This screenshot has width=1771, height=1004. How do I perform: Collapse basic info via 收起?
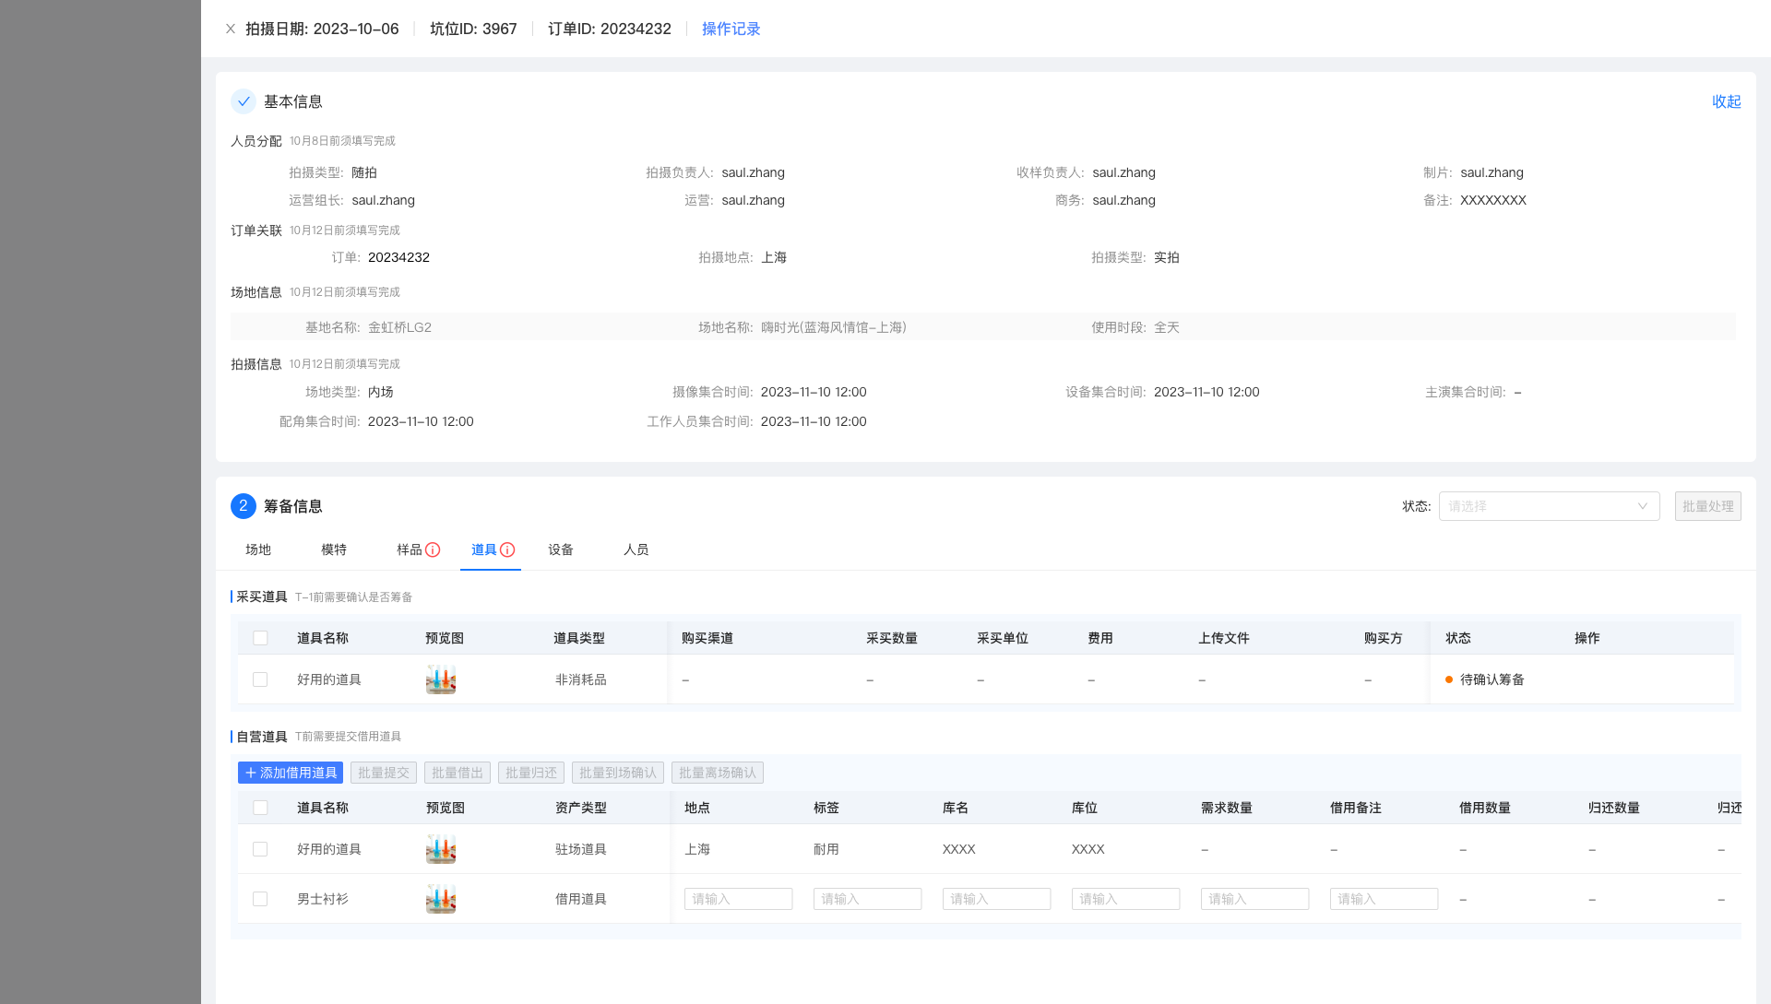tap(1726, 101)
